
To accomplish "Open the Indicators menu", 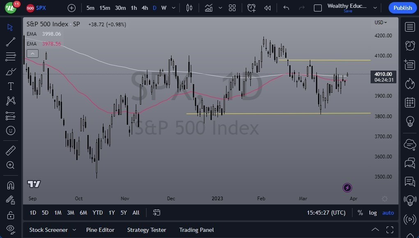I will [x=208, y=8].
